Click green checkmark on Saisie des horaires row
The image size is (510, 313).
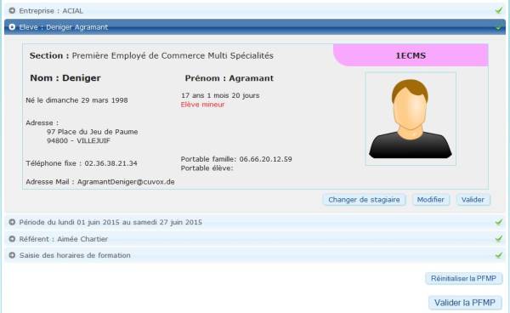tap(499, 255)
